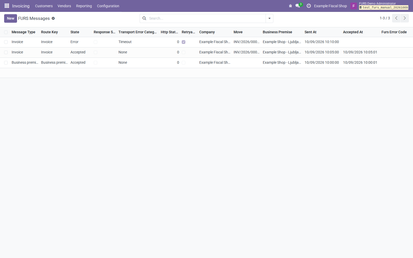This screenshot has width=413, height=258.
Task: Click the Error state cell
Action: pos(74,42)
